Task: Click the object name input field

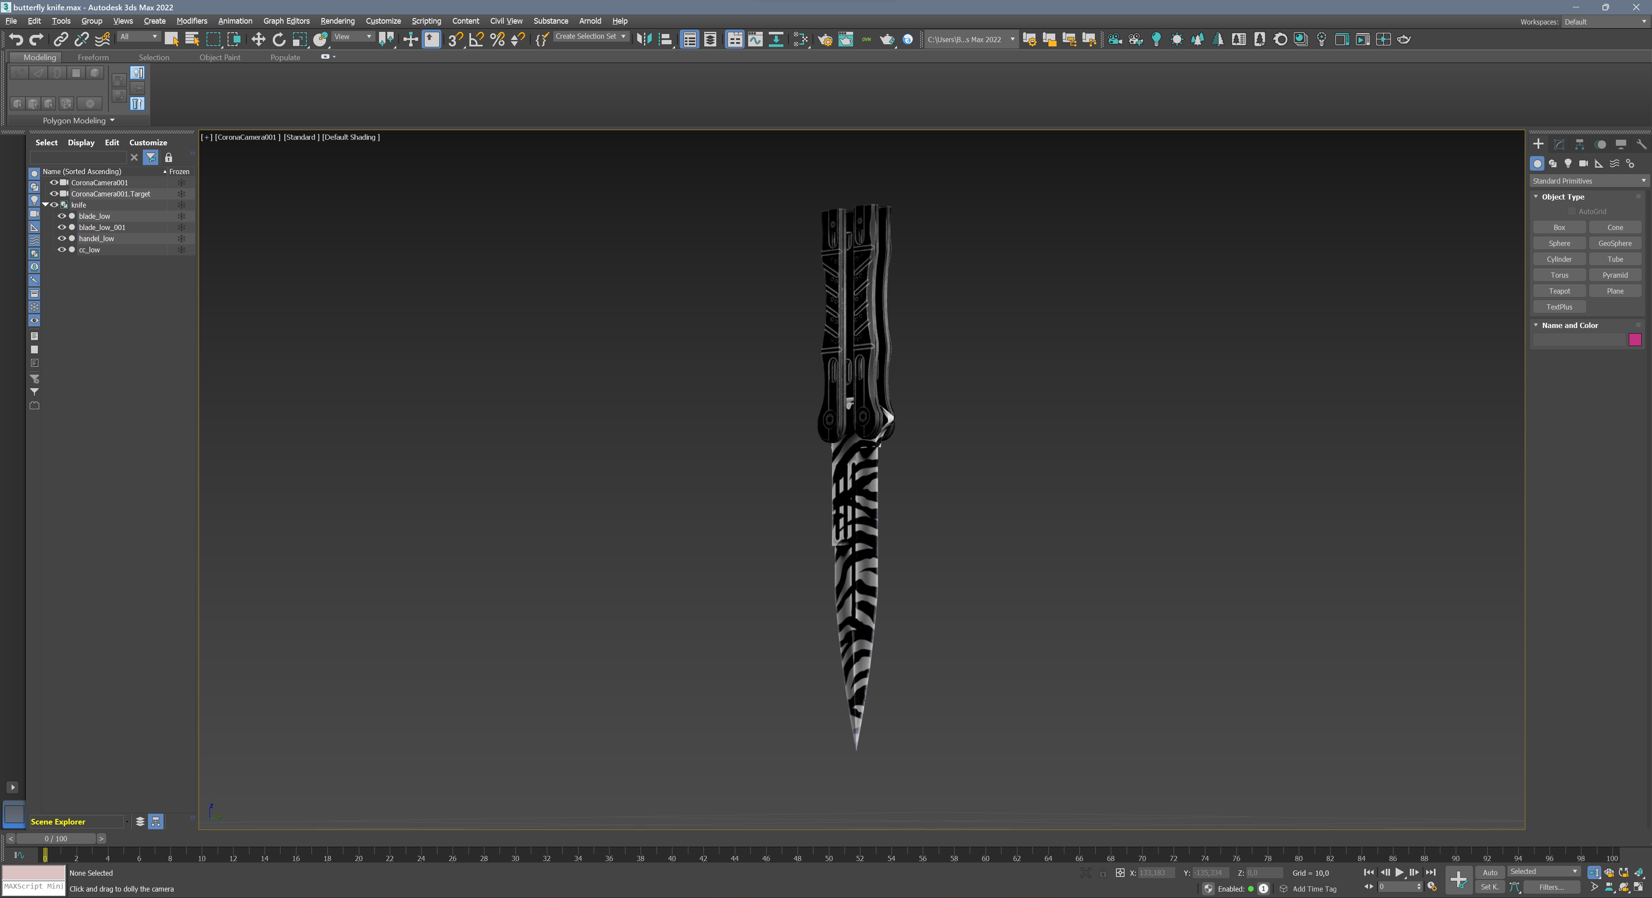Action: coord(1579,340)
